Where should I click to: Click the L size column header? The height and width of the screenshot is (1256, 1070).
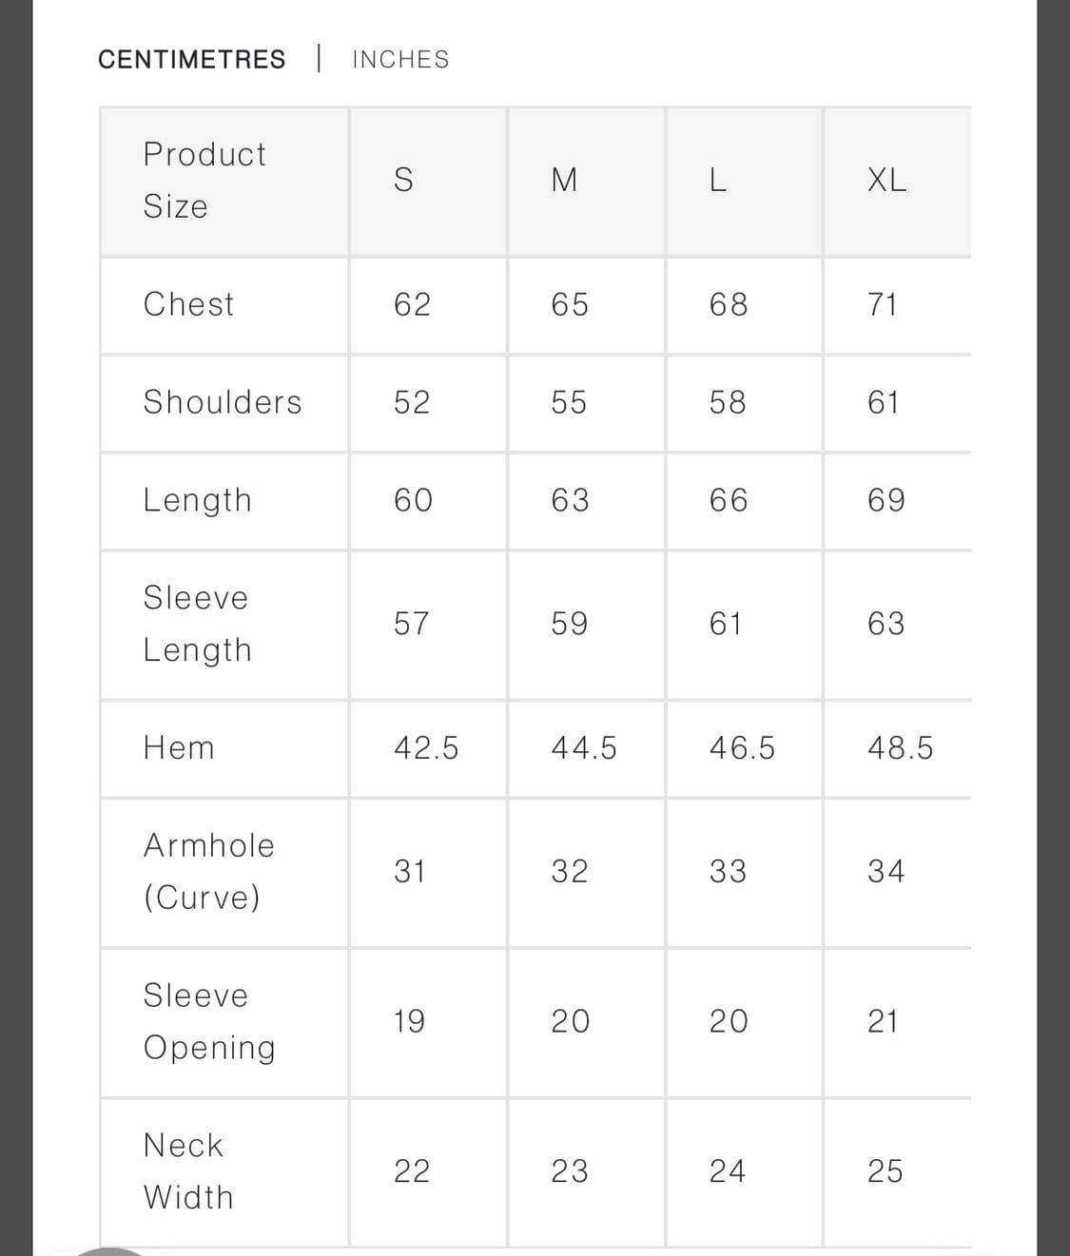point(718,180)
